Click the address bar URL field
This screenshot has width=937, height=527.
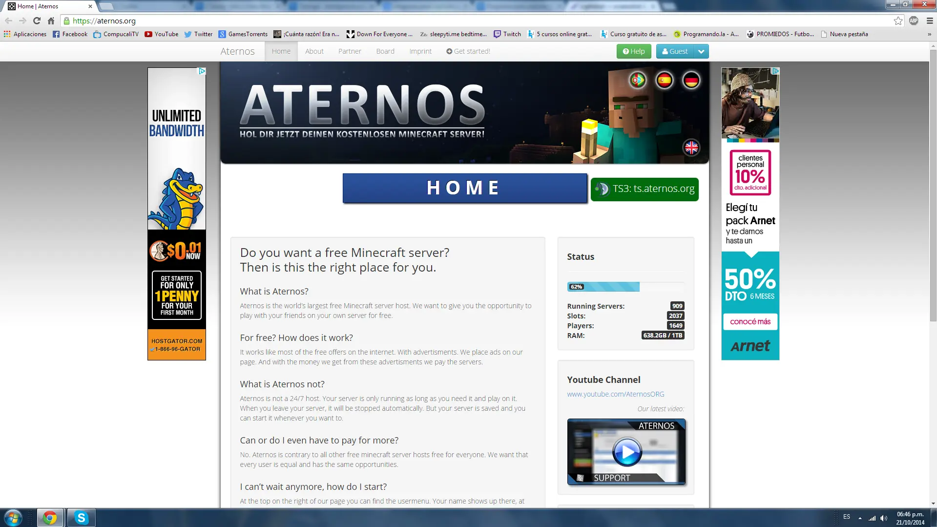479,21
